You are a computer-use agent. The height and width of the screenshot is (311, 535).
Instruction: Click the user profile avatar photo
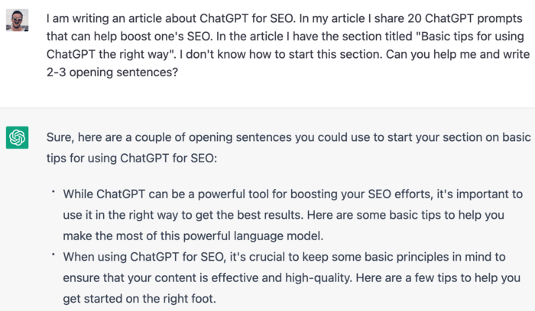coord(17,20)
